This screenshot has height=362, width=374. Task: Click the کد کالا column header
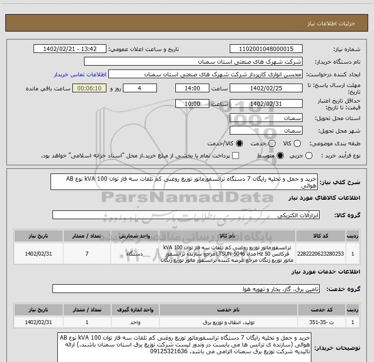(321, 236)
